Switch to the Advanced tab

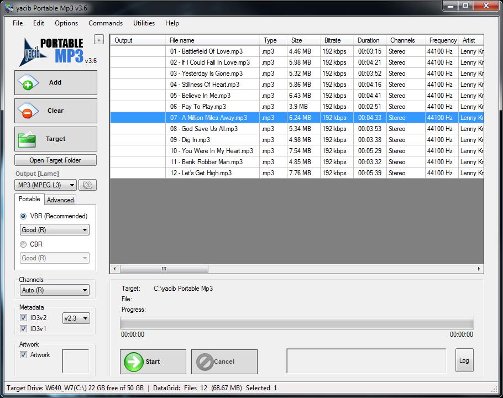tap(60, 200)
